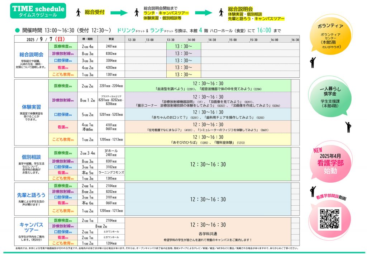Click the 1305教室 cell

tap(111, 178)
